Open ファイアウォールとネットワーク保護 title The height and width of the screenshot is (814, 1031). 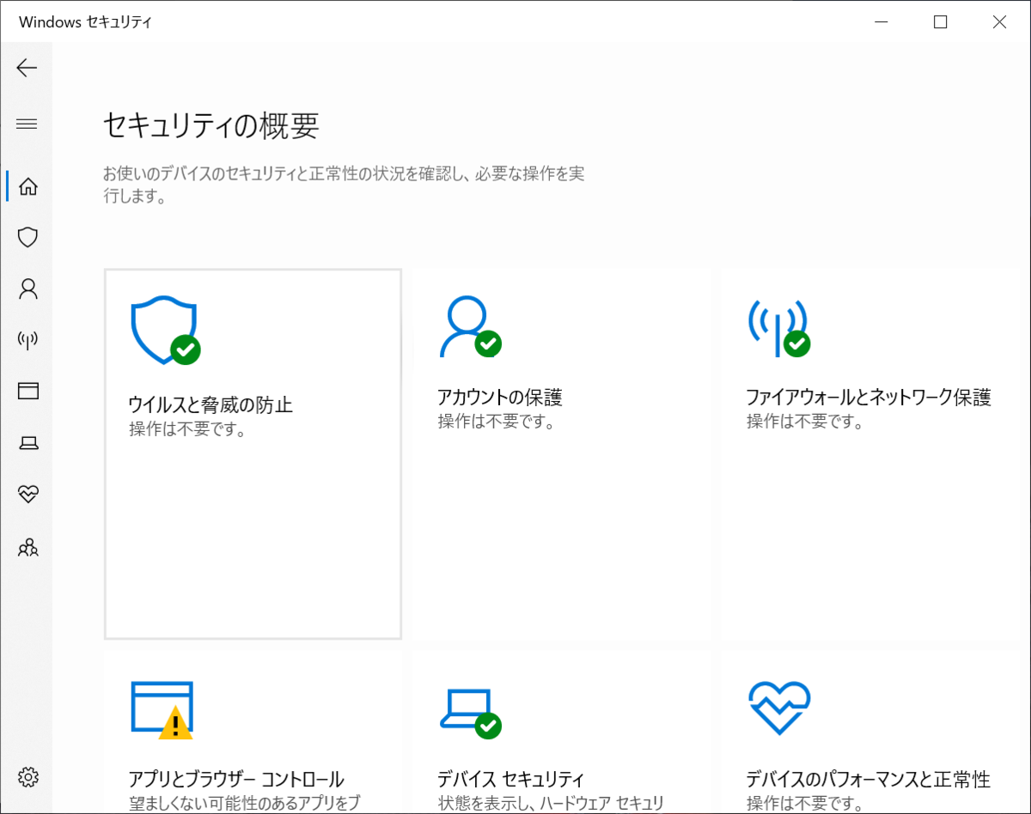[x=869, y=398]
